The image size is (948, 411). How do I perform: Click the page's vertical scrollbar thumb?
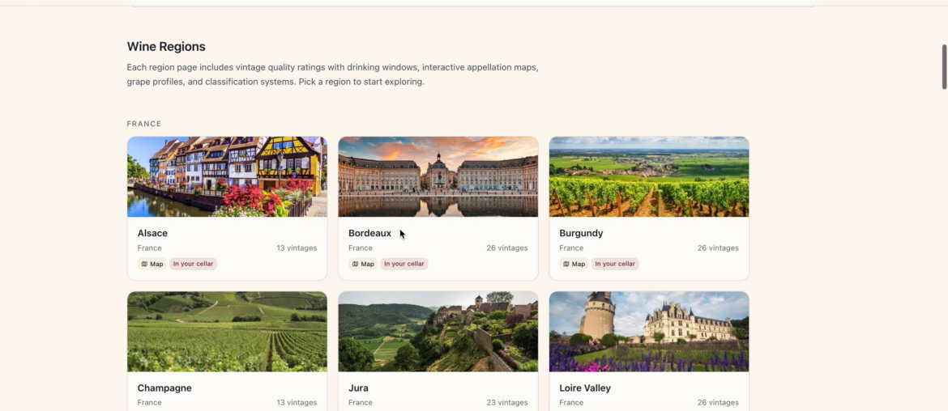tap(943, 66)
